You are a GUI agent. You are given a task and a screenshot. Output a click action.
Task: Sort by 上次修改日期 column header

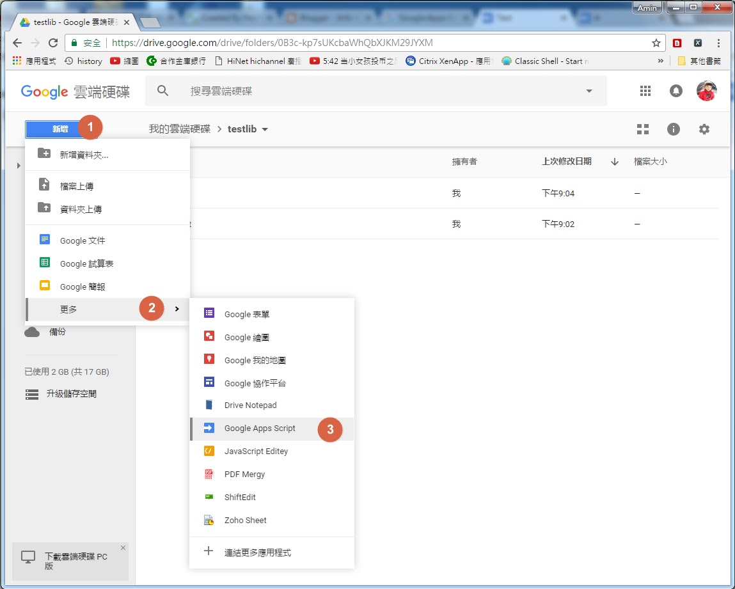pos(566,161)
